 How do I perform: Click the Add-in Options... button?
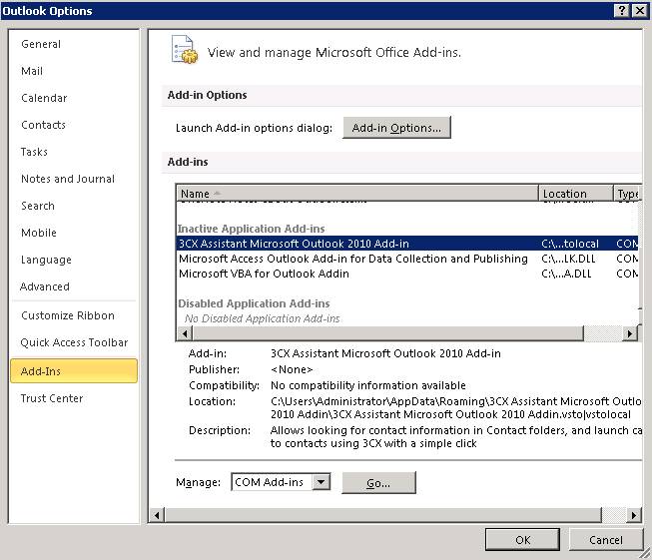(396, 128)
